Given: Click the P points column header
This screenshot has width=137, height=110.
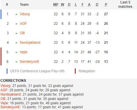Looking at the screenshot, I should click(x=106, y=5).
